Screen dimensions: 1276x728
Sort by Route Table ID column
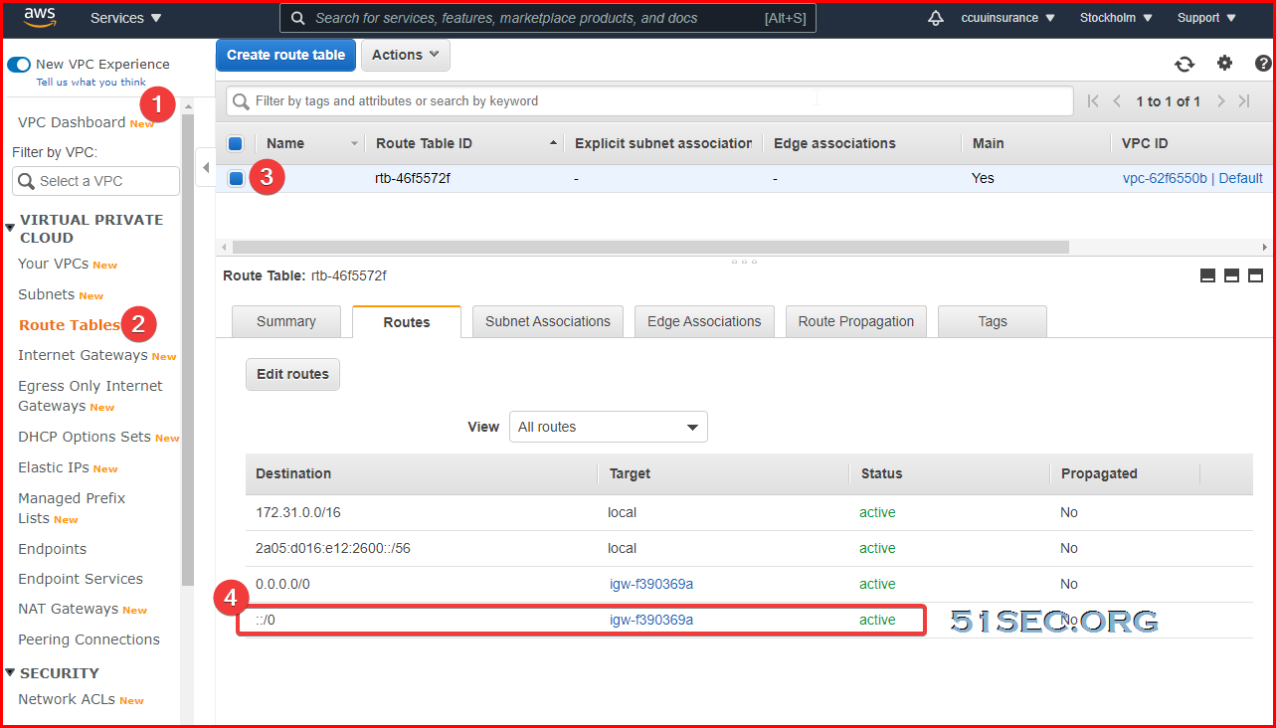point(464,143)
